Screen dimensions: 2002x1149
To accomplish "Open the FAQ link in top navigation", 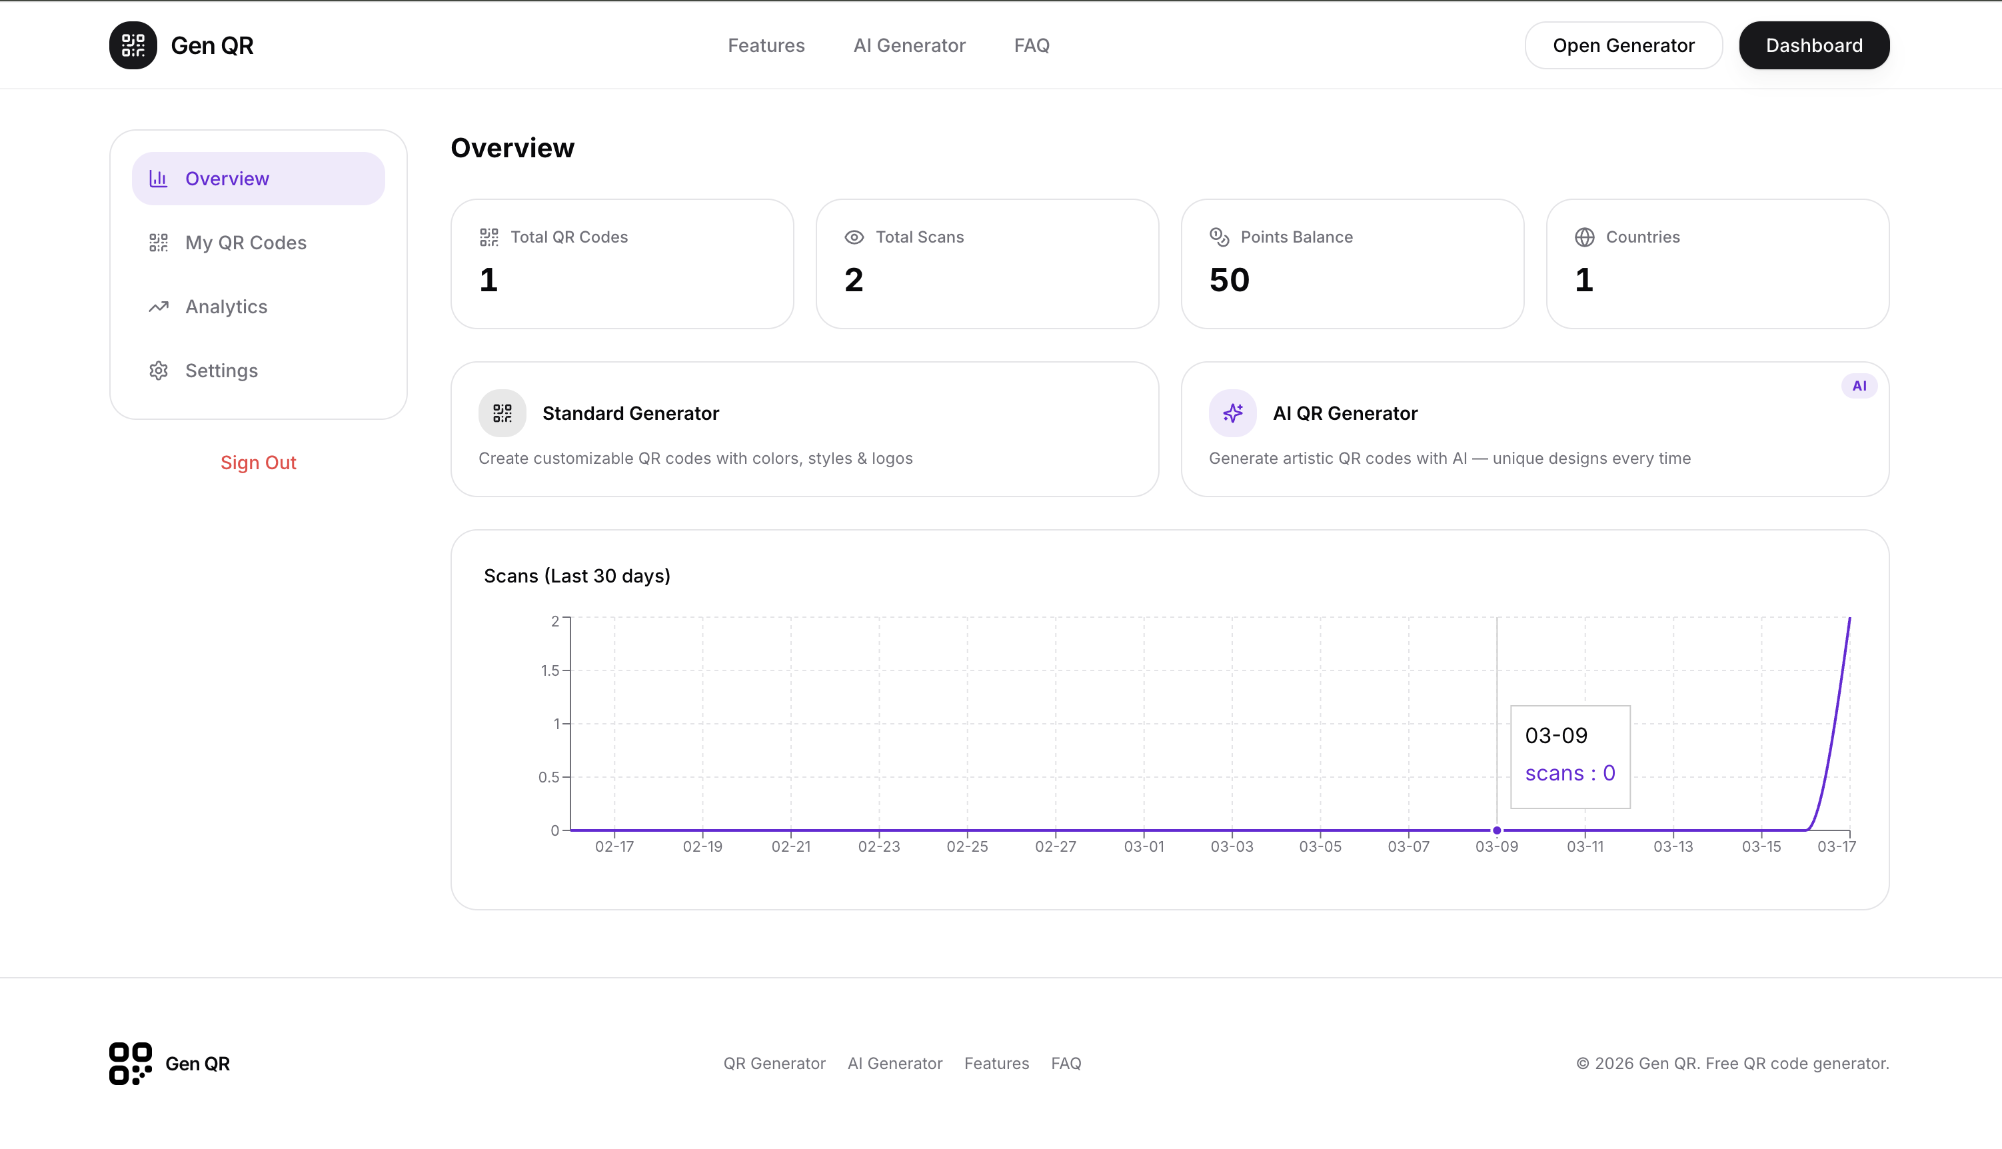I will click(1032, 45).
